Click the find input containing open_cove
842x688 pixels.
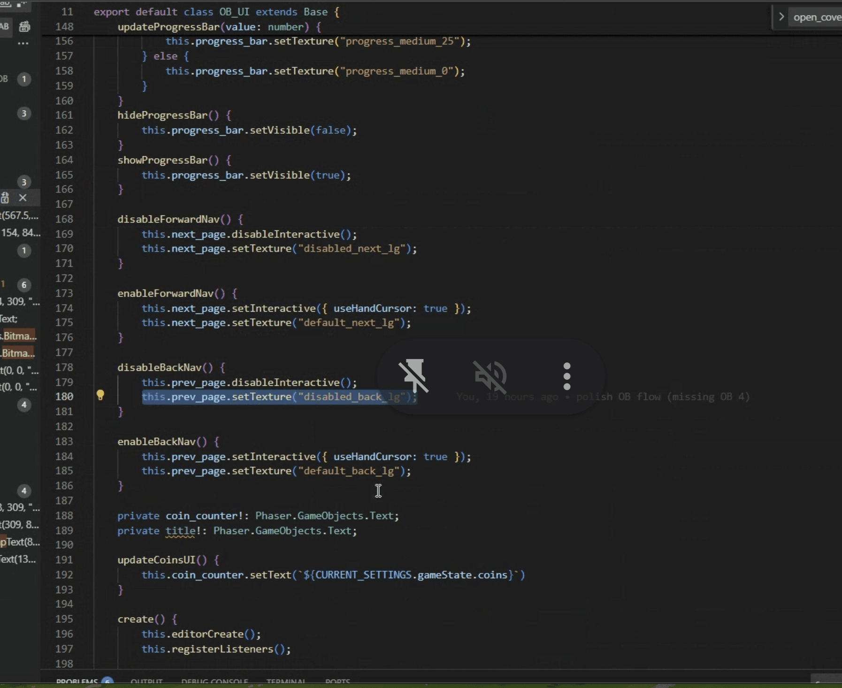tap(816, 17)
